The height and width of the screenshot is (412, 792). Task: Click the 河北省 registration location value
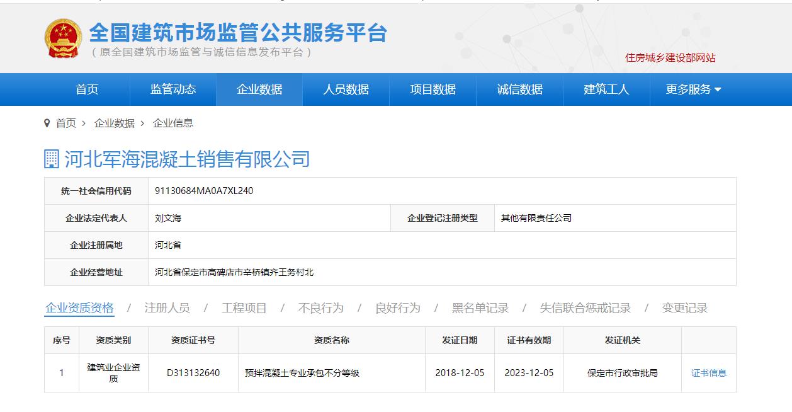click(168, 245)
